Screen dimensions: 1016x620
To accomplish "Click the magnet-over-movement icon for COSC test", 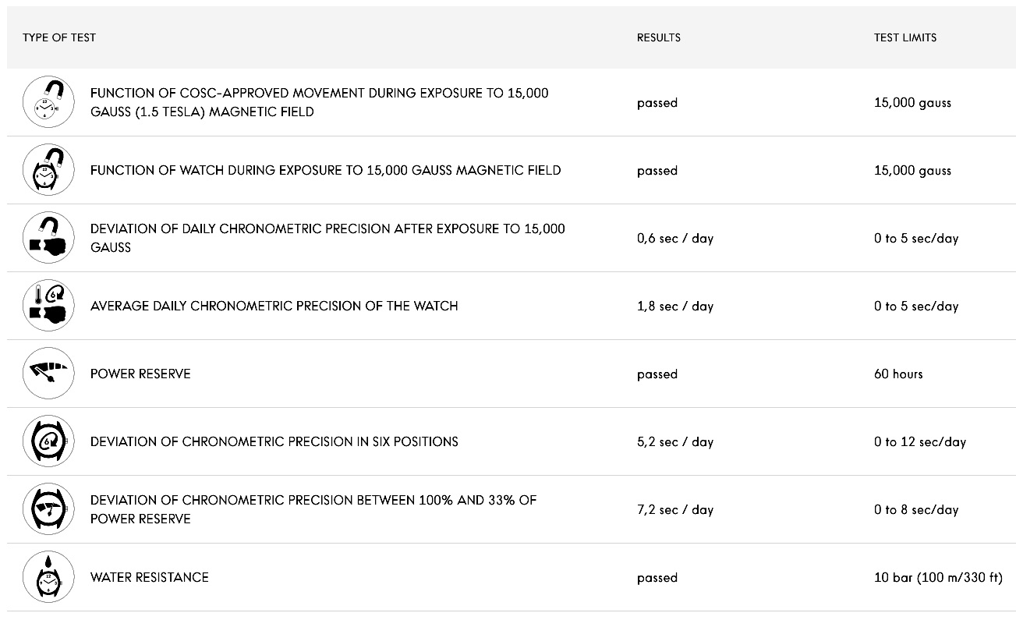I will coord(48,102).
